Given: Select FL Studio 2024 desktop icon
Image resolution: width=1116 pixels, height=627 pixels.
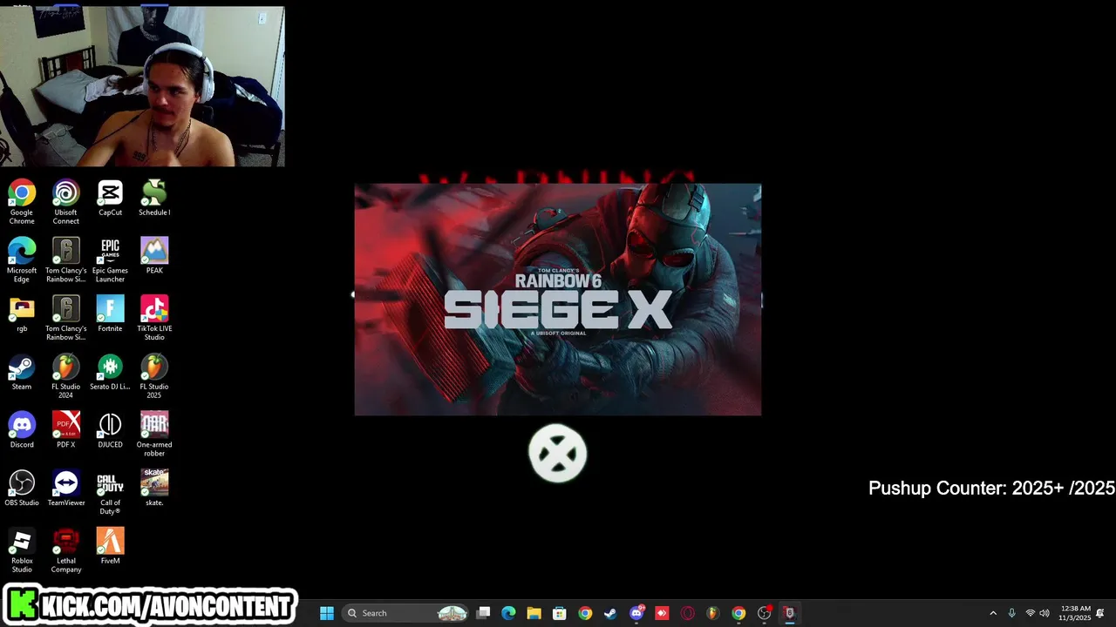Looking at the screenshot, I should pos(66,377).
